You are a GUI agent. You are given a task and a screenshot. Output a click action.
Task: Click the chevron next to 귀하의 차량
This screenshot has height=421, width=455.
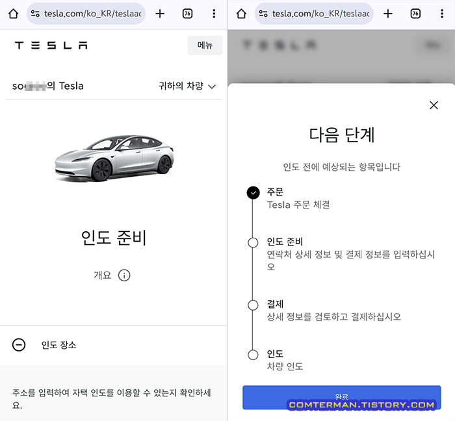coord(212,86)
